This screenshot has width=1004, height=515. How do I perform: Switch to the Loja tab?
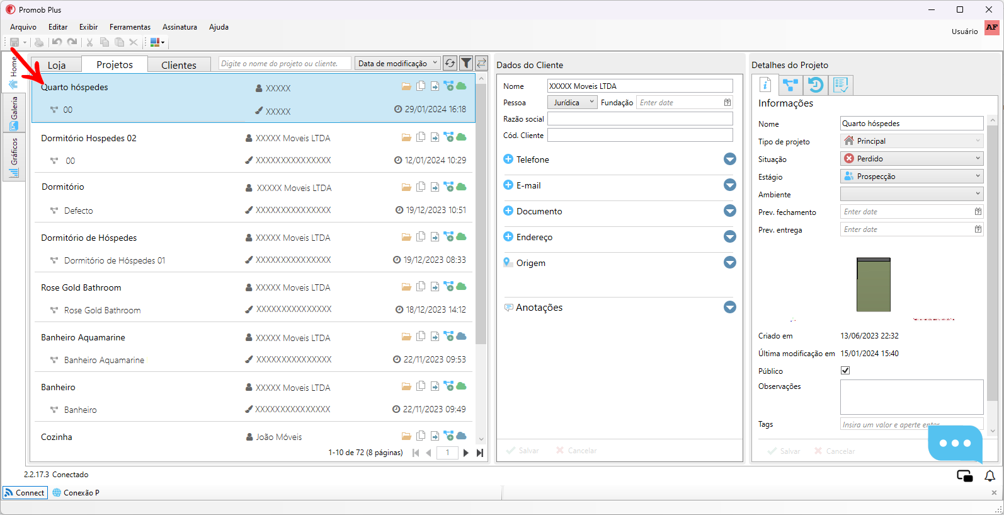(x=57, y=65)
